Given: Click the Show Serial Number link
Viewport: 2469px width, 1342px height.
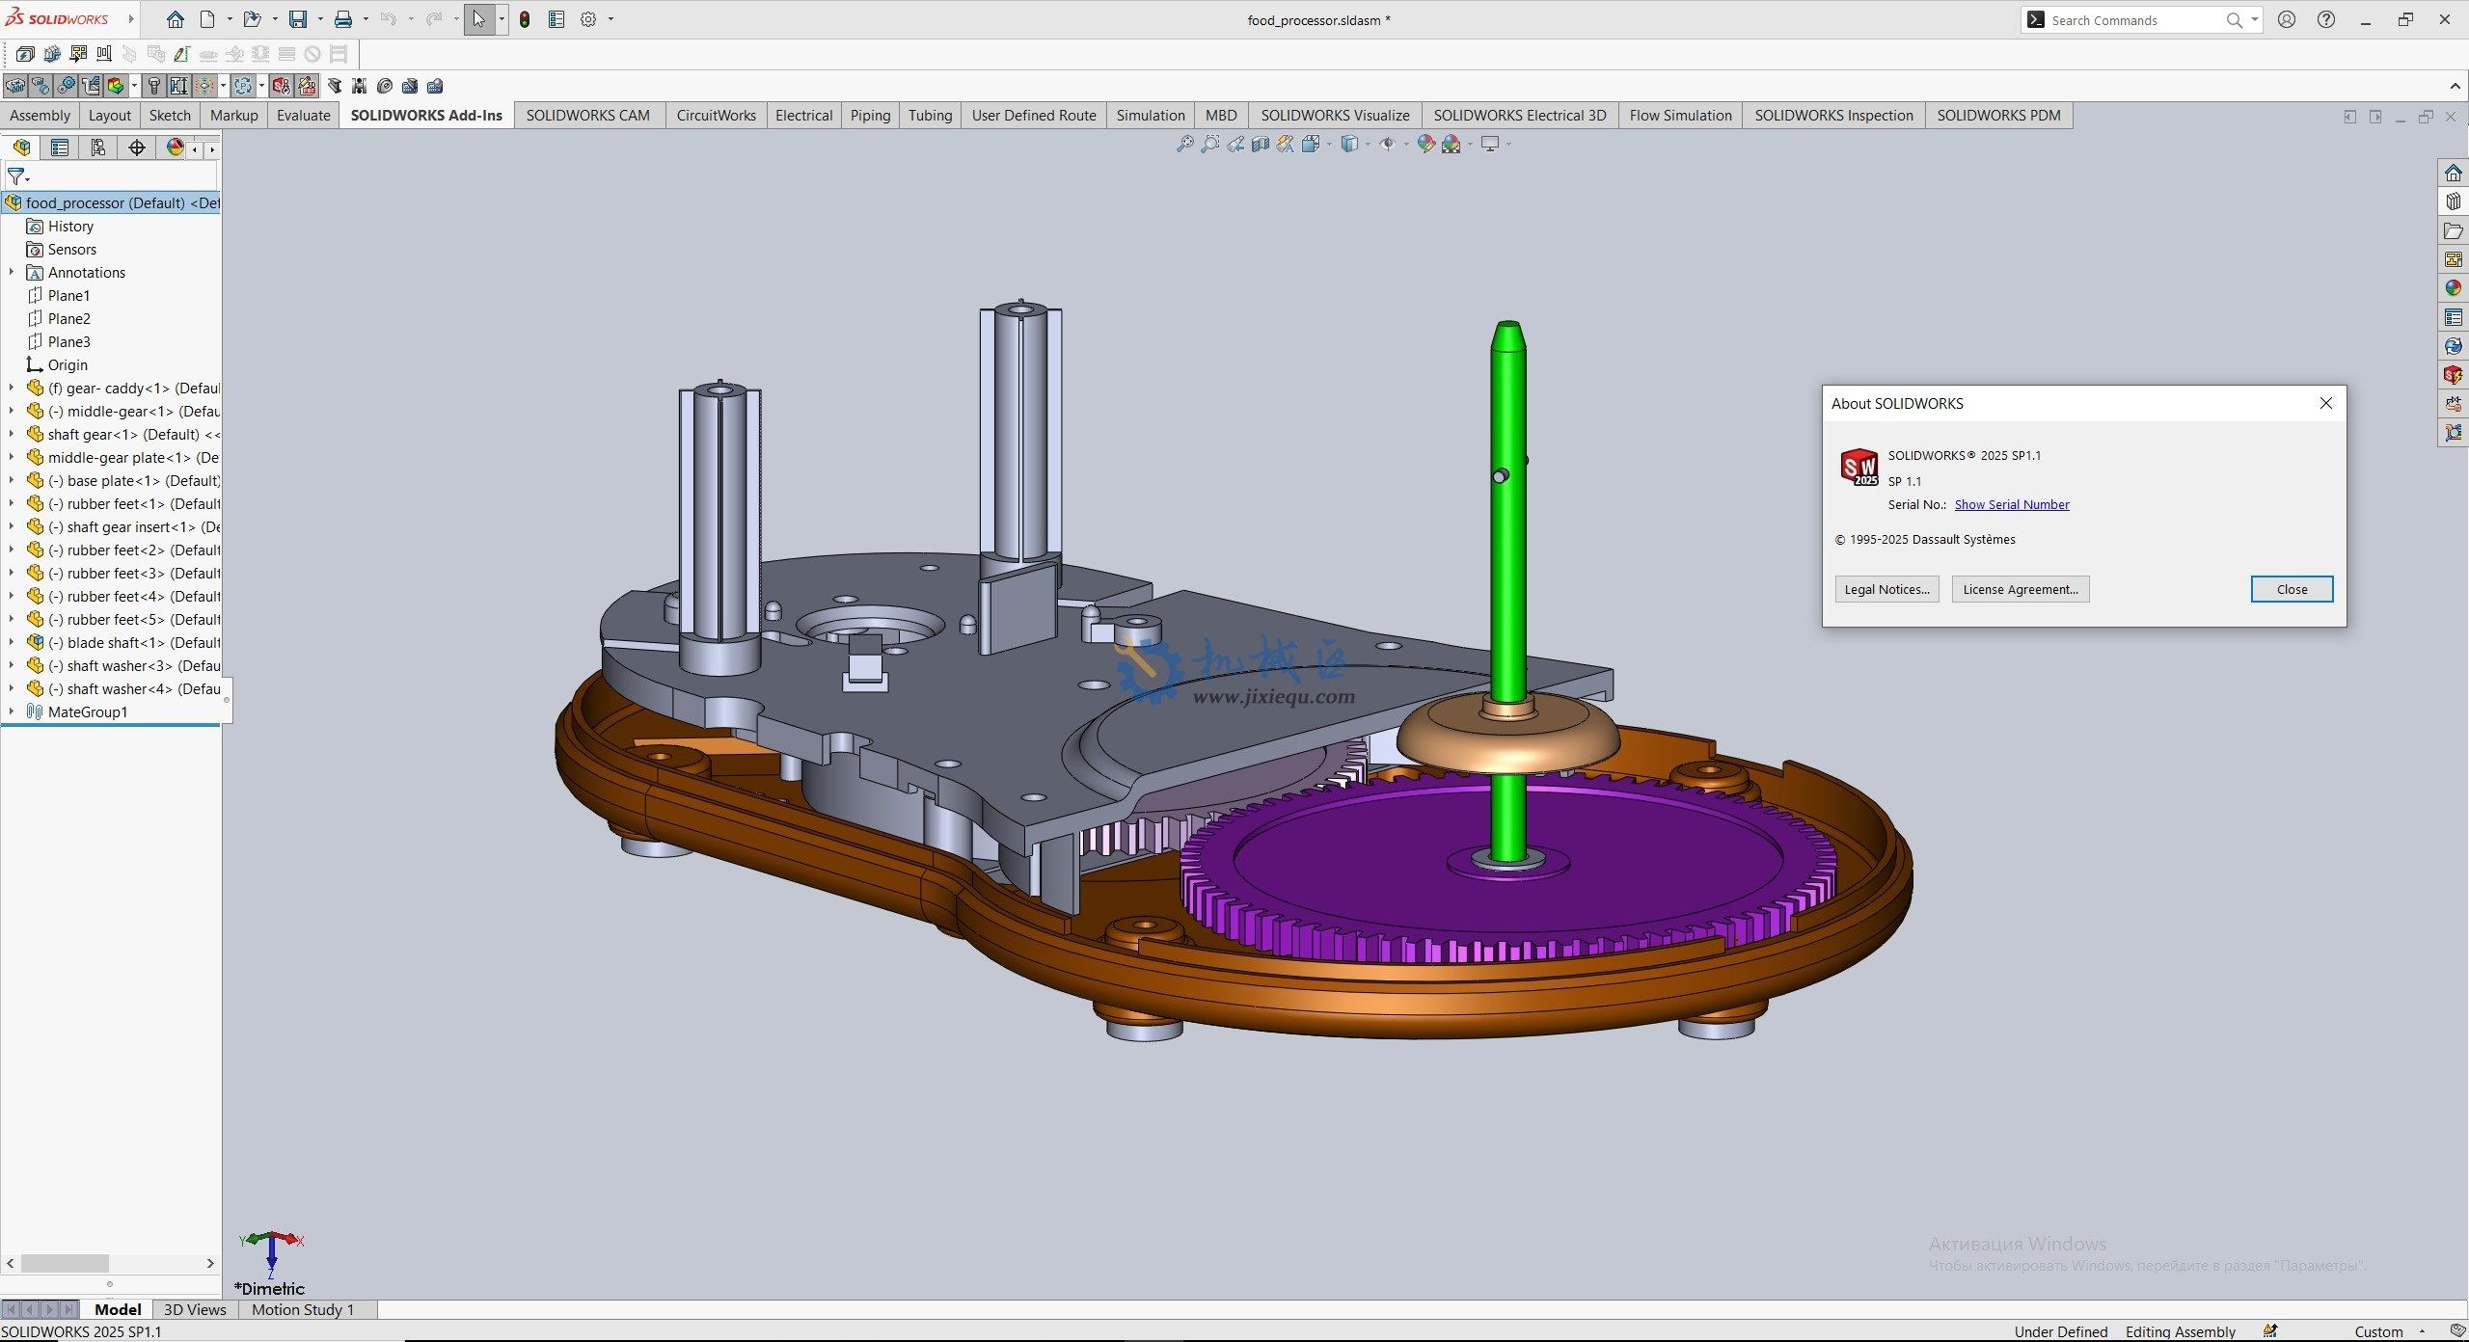Looking at the screenshot, I should coord(2011,504).
